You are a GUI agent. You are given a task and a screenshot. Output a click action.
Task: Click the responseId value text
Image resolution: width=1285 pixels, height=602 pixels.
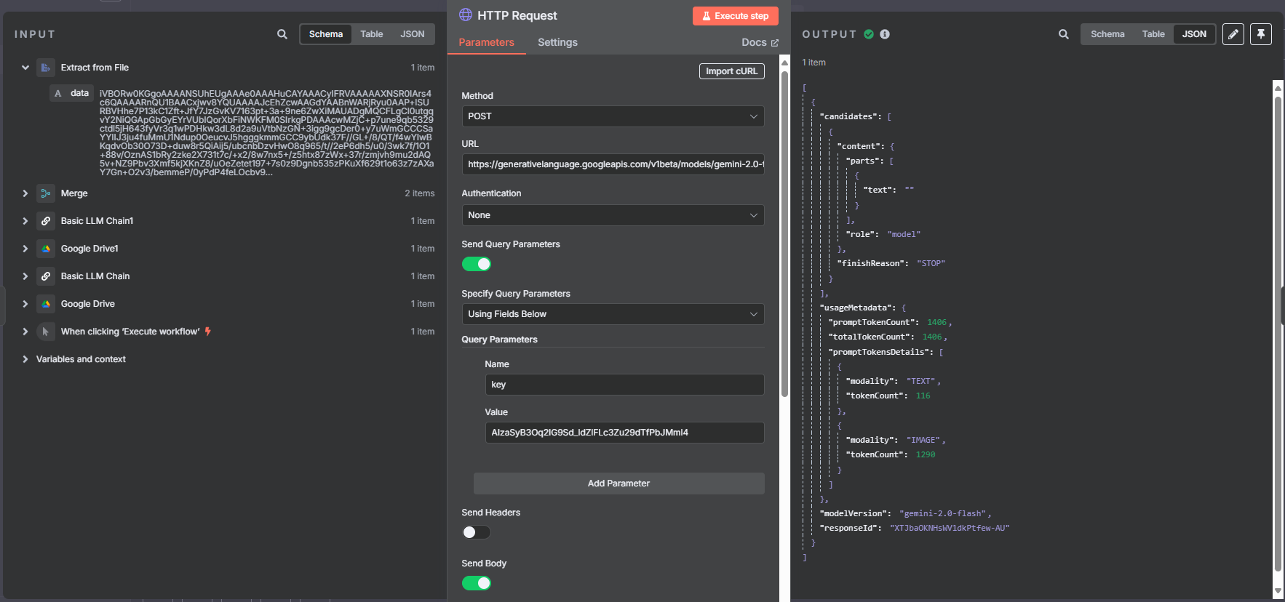point(950,528)
